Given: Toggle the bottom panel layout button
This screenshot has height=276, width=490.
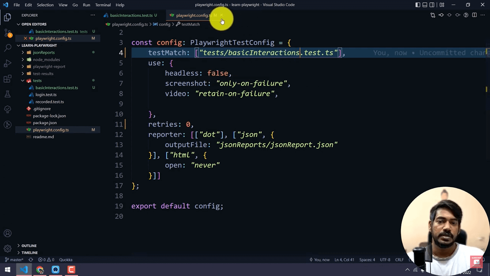Looking at the screenshot, I should click(x=425, y=5).
